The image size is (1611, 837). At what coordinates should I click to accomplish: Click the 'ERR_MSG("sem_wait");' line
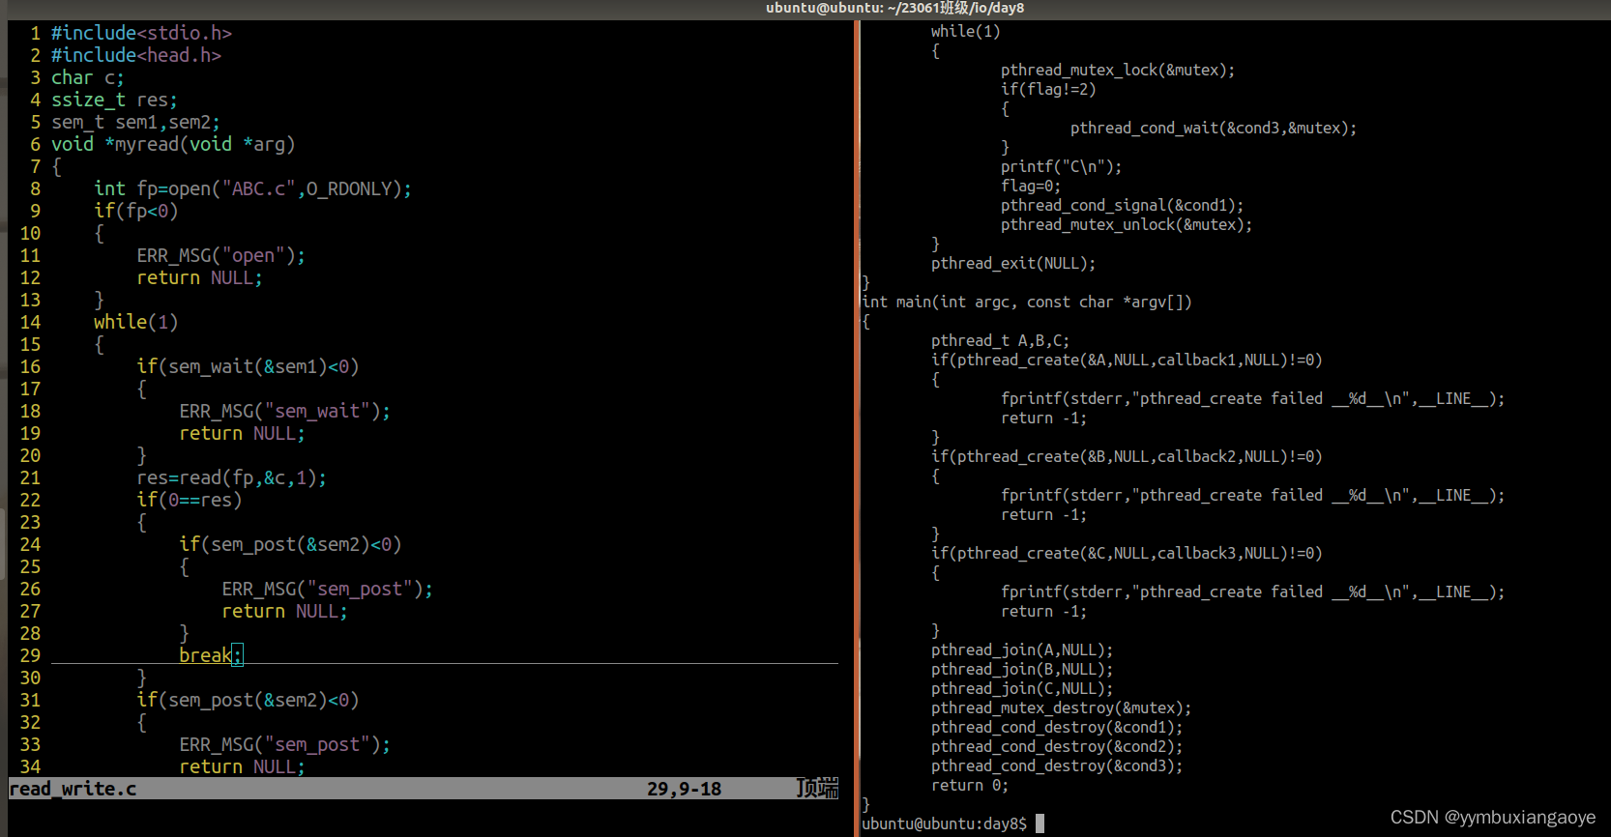284,411
